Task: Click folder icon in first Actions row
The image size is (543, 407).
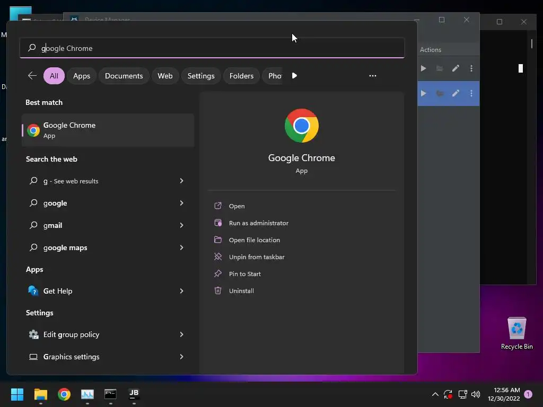Action: 440,68
